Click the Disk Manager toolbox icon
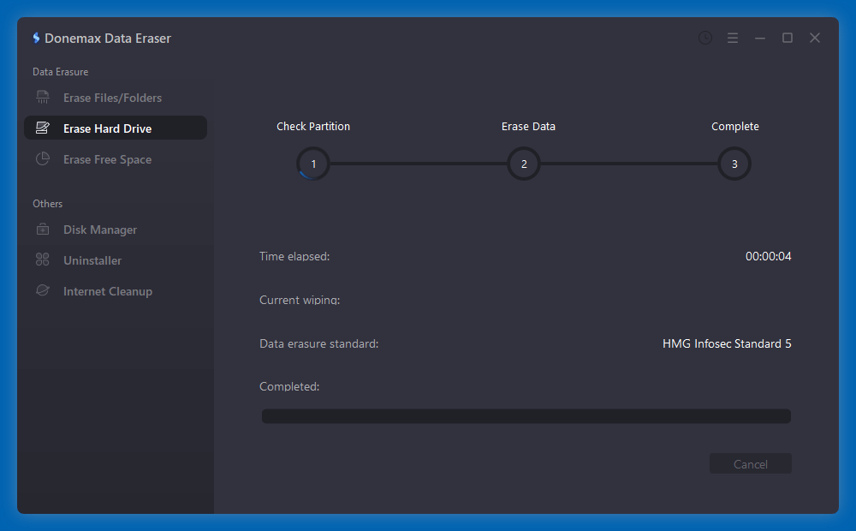Screen dimensions: 856x531 [x=42, y=230]
